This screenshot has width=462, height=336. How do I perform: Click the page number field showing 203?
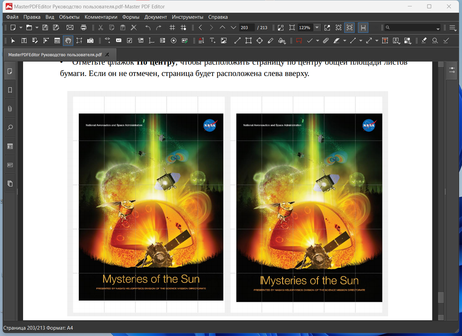point(247,27)
